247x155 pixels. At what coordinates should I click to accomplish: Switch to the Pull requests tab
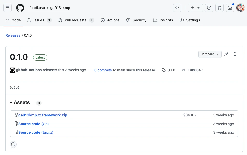[x=76, y=20]
